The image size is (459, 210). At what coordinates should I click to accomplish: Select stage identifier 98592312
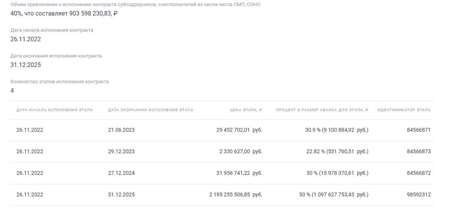(x=419, y=195)
